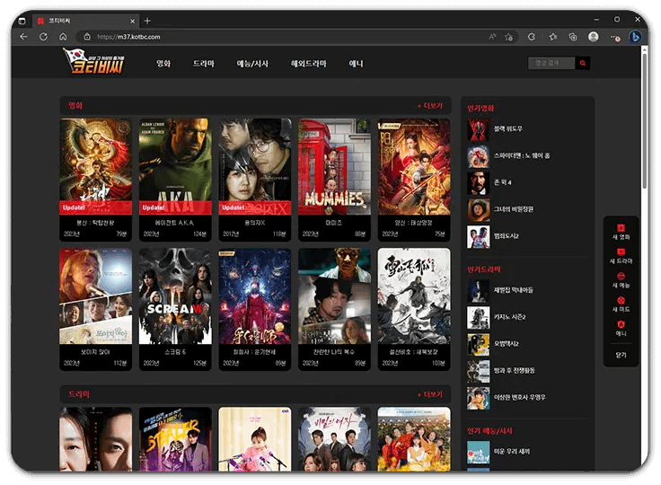Screen dimensions: 661x485
Task: Click the browser extensions refresh icon
Action: point(532,37)
